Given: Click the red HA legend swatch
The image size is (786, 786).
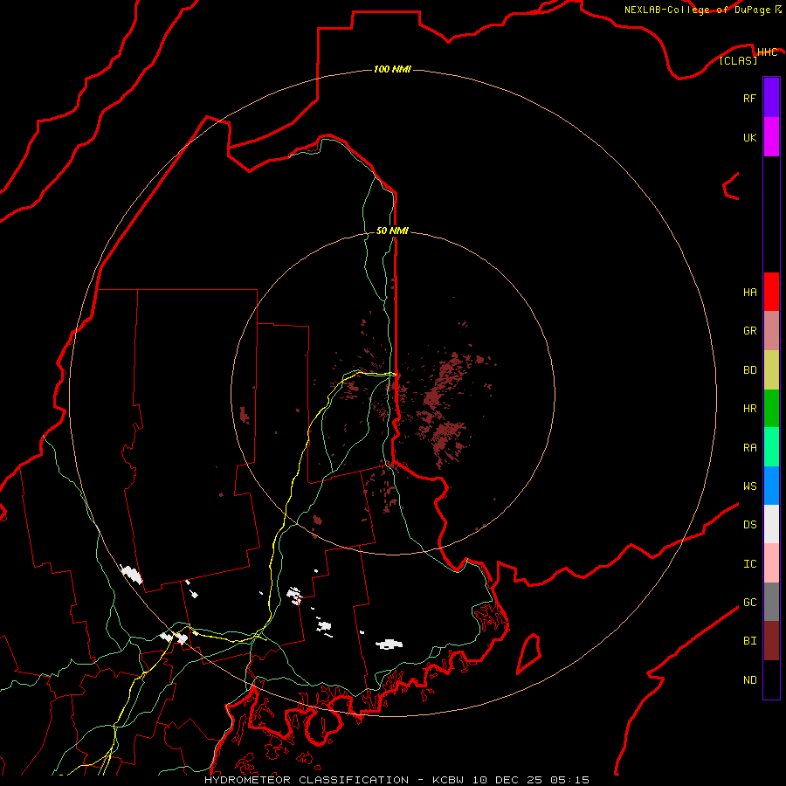Looking at the screenshot, I should tap(771, 292).
